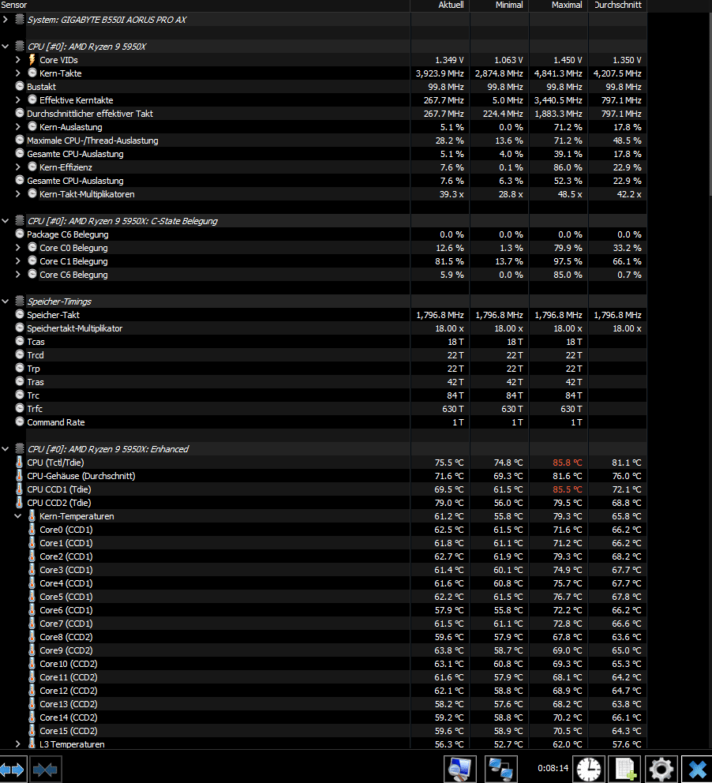Image resolution: width=712 pixels, height=783 pixels.
Task: Click the thermometer icon of Core15 (CCD2)
Action: (x=32, y=731)
